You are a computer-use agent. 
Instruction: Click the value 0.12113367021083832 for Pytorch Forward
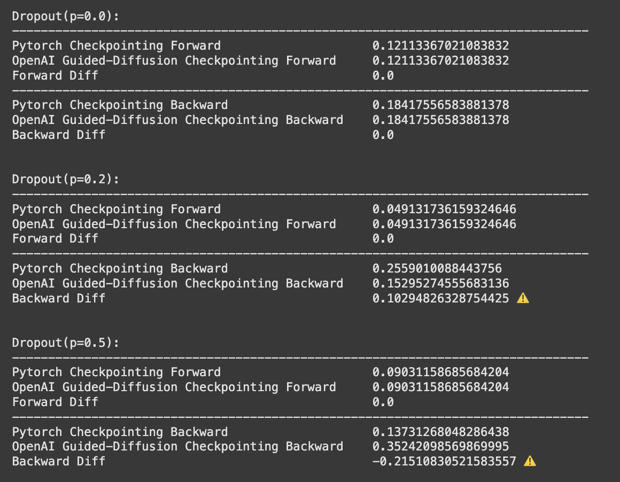coord(440,46)
